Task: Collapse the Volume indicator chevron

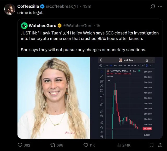Action: pyautogui.click(x=109, y=80)
